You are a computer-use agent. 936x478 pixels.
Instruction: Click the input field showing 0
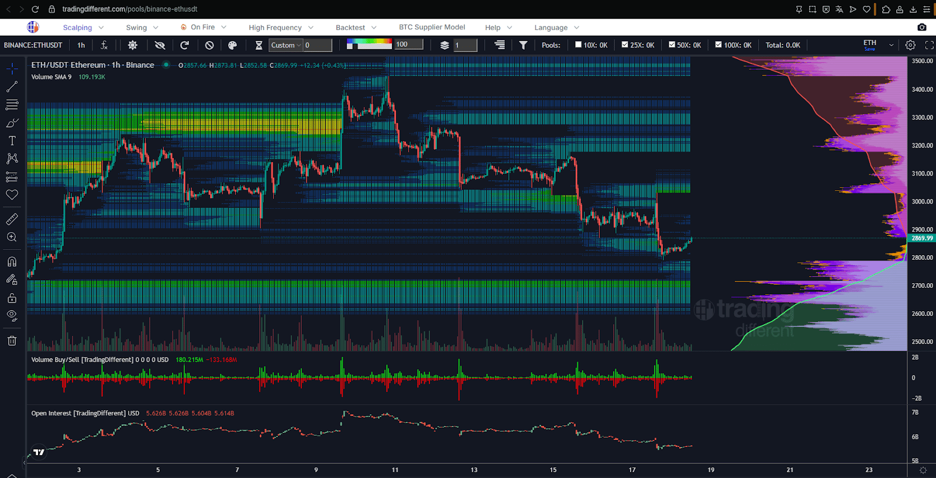318,45
